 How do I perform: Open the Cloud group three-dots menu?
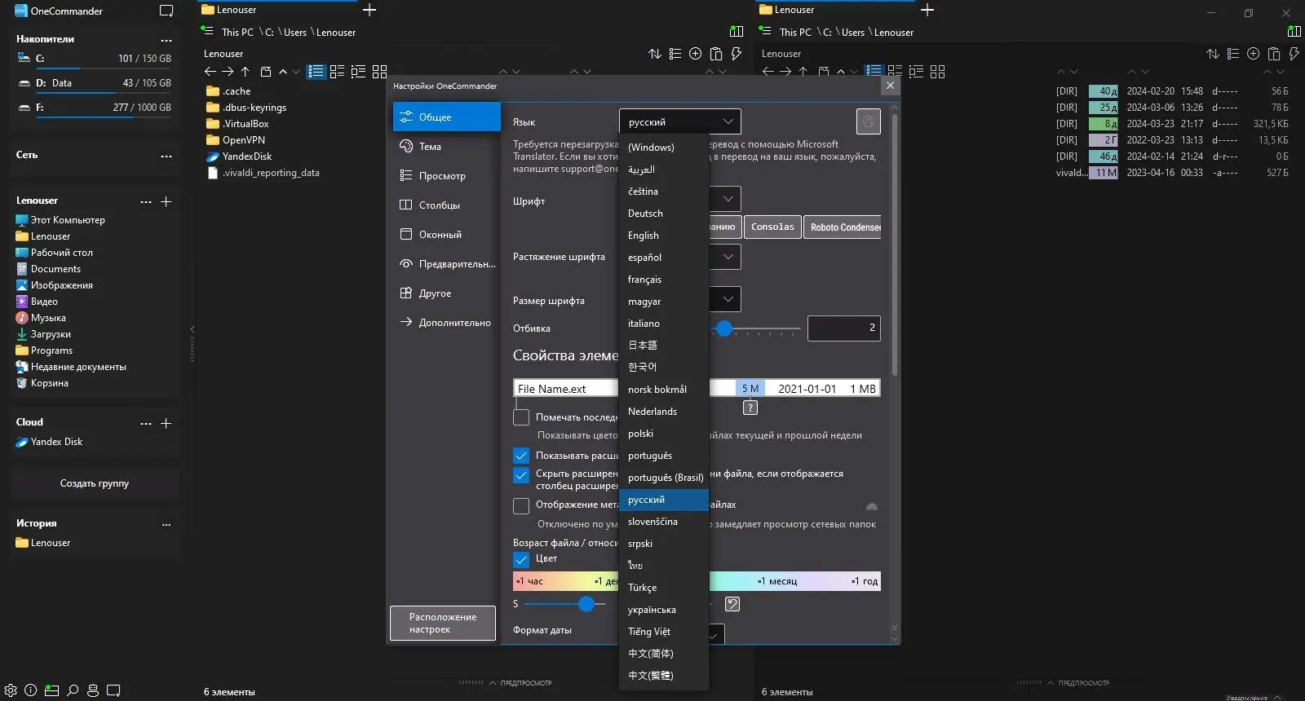[146, 423]
